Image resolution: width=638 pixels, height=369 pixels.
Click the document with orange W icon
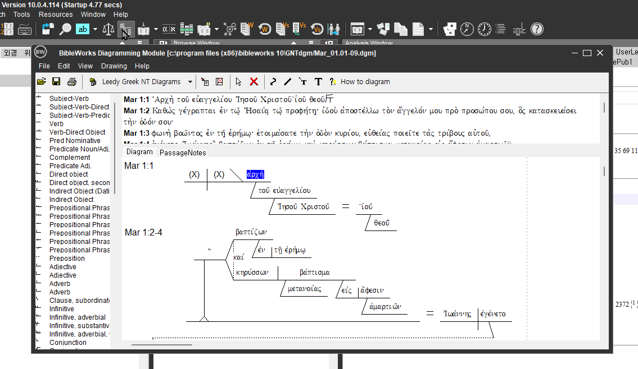[x=247, y=29]
